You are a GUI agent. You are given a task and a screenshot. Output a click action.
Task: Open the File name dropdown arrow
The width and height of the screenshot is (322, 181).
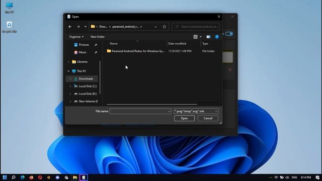[x=169, y=111]
